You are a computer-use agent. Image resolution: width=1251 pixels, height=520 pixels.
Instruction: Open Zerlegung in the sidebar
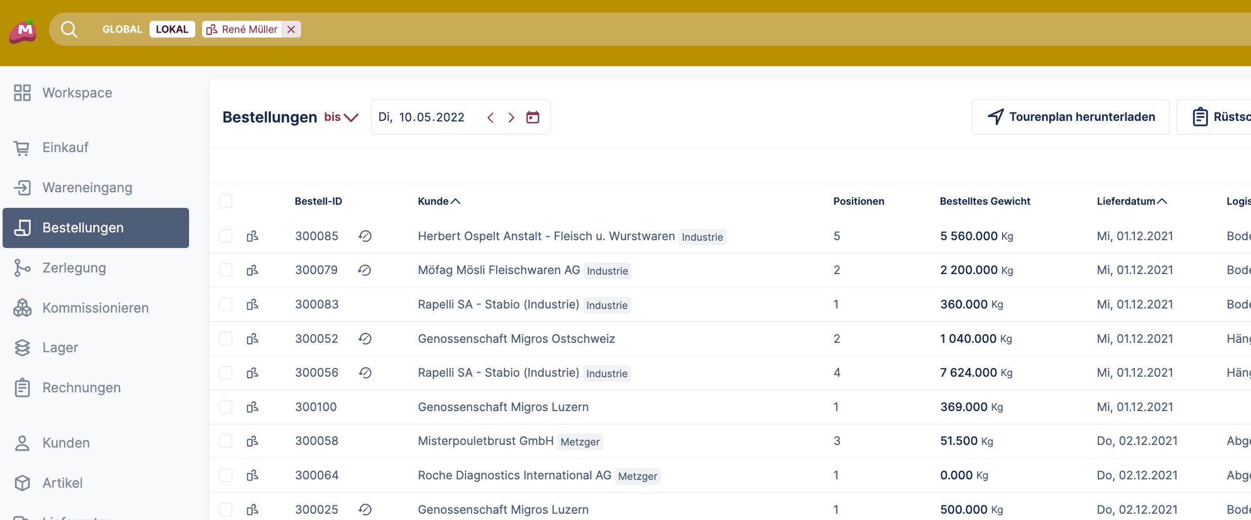[74, 268]
